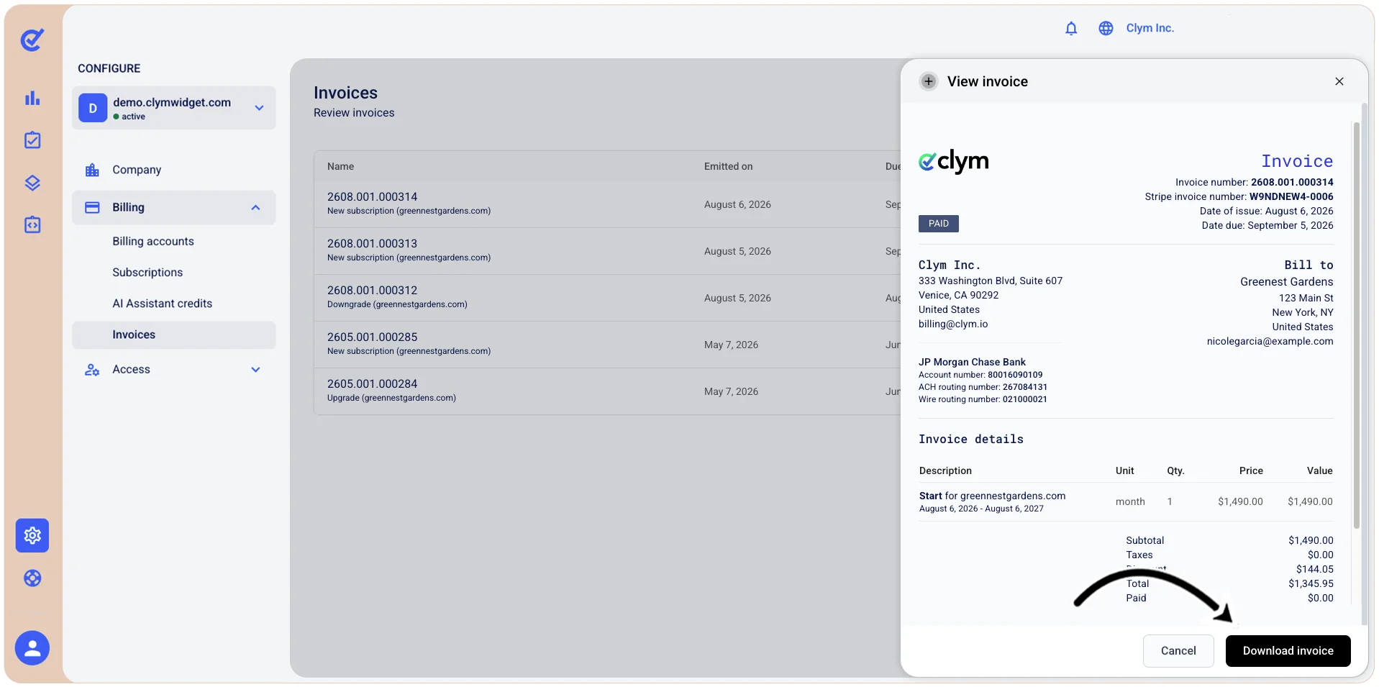
Task: Open the demo.clymwidget.com domain dropdown
Action: tap(173, 108)
